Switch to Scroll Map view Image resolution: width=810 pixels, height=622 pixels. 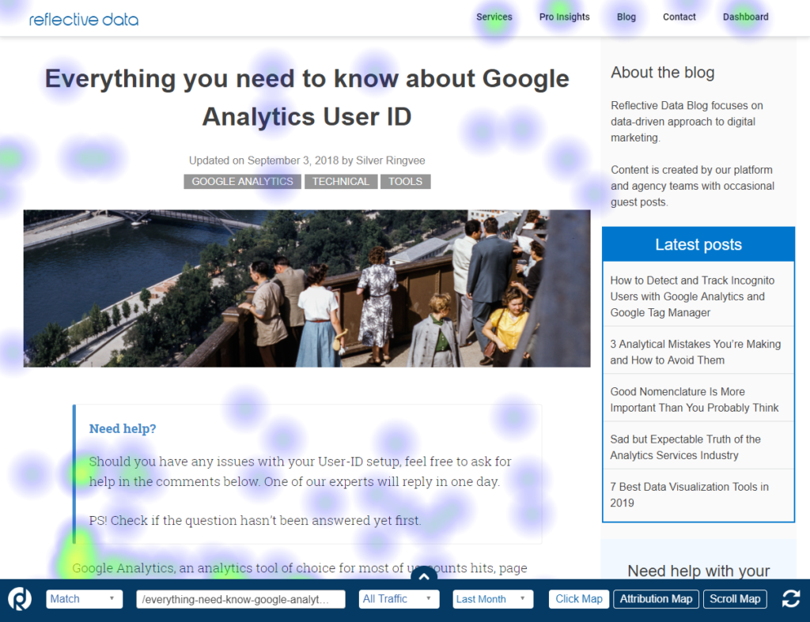pyautogui.click(x=735, y=599)
